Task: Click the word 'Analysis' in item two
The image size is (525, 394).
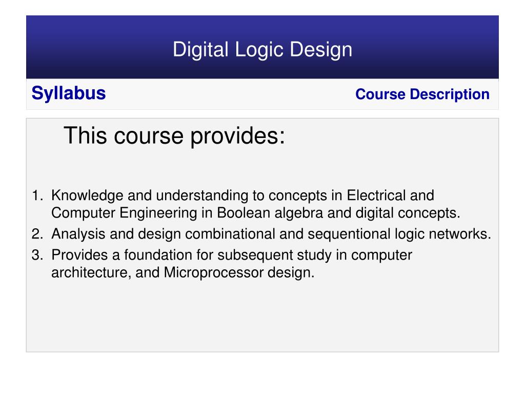Action: point(78,234)
